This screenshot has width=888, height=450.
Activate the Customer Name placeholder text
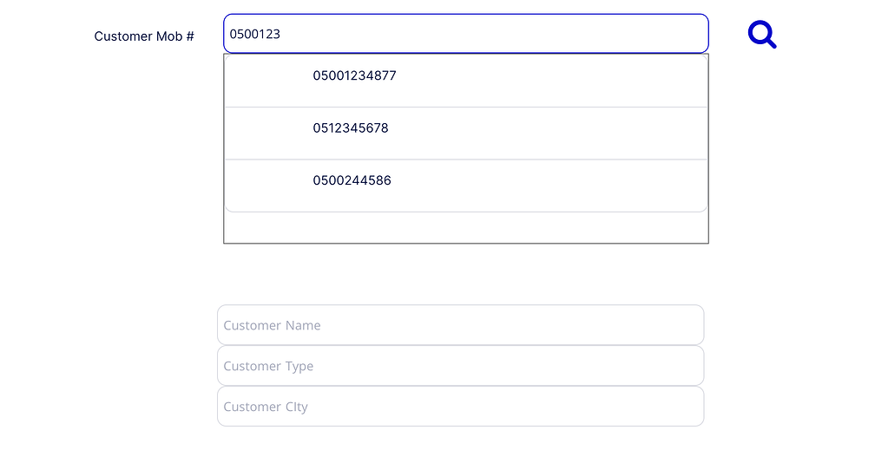click(x=273, y=326)
